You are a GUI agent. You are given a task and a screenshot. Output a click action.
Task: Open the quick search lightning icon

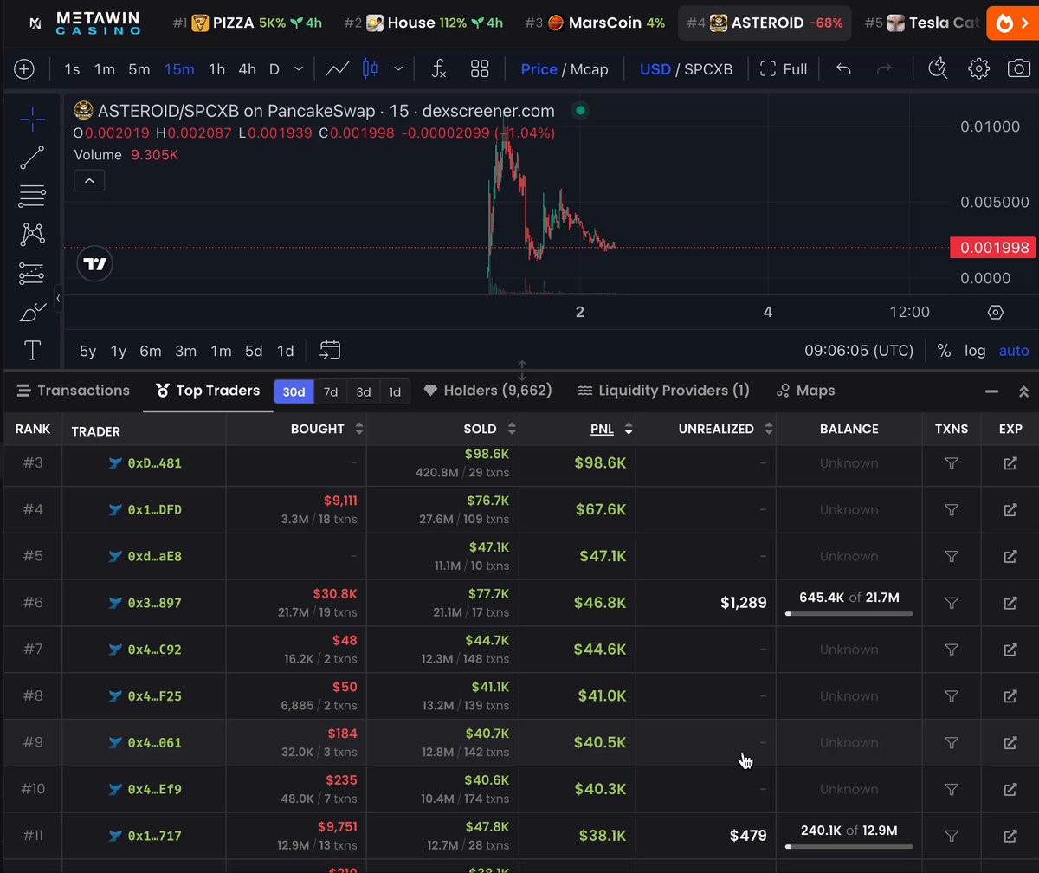(x=938, y=69)
